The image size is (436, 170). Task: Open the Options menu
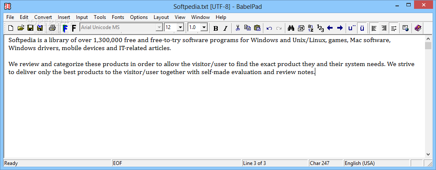[x=139, y=17]
